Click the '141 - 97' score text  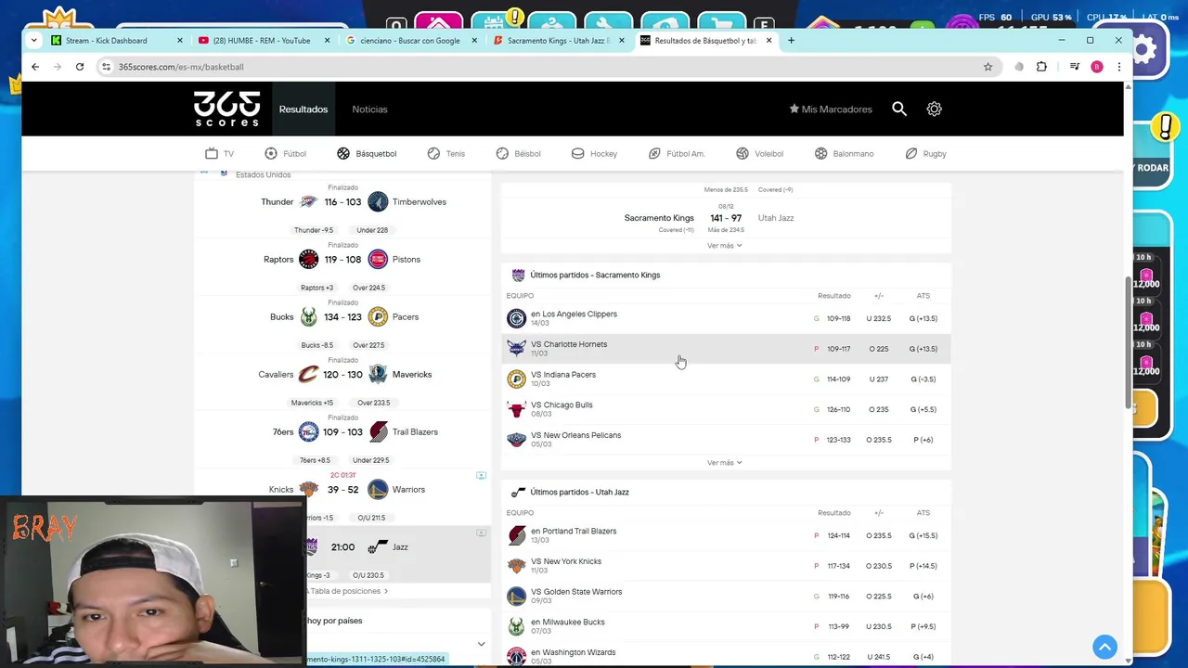coord(726,218)
